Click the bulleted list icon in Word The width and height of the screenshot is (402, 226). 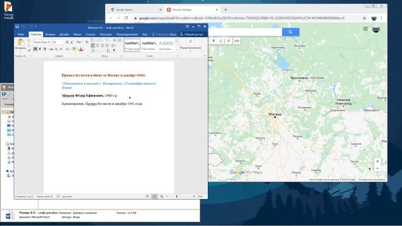tap(93, 40)
